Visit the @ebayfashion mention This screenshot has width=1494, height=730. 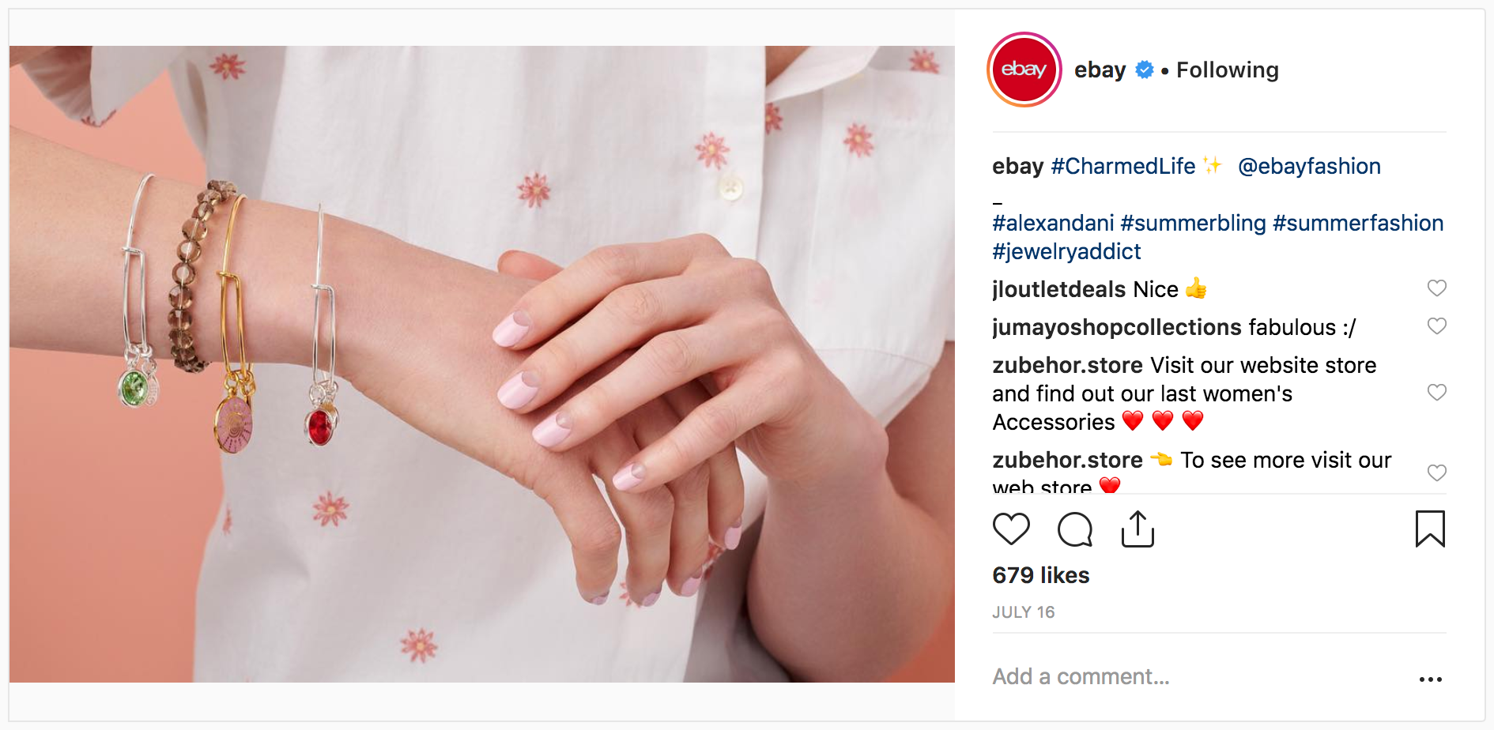(x=1309, y=166)
